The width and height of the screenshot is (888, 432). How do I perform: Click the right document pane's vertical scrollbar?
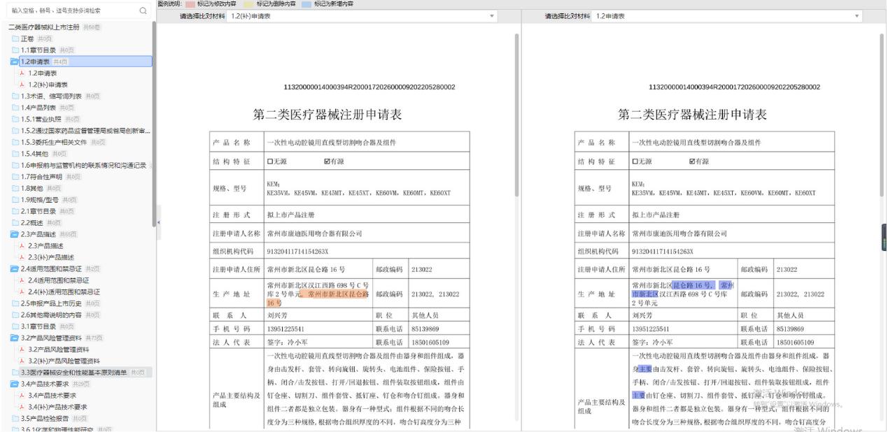[x=882, y=115]
